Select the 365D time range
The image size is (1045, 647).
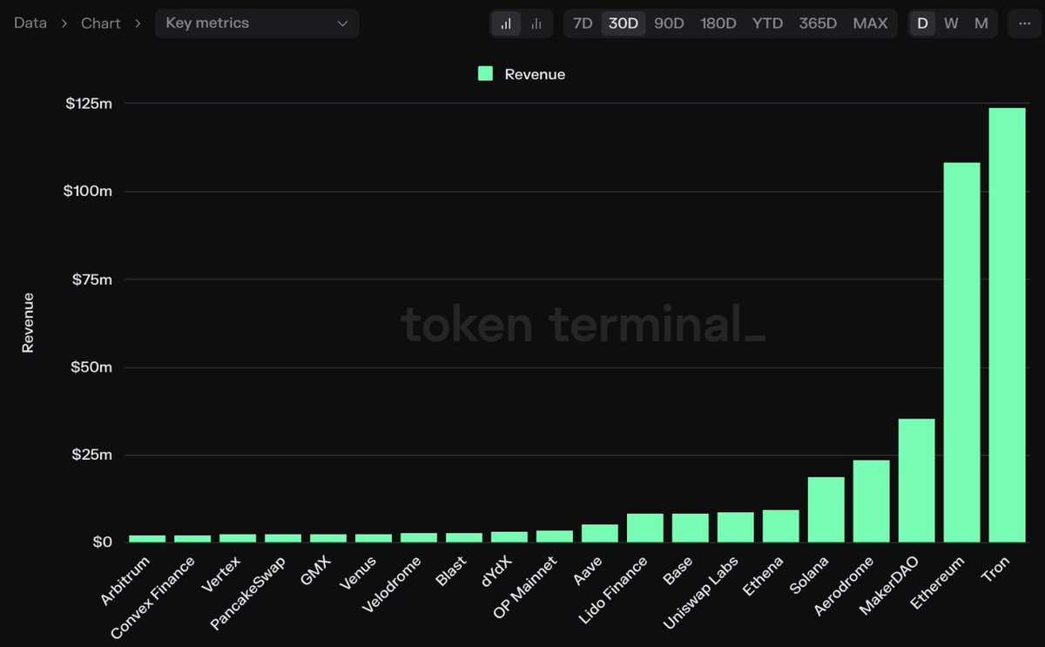pos(818,24)
